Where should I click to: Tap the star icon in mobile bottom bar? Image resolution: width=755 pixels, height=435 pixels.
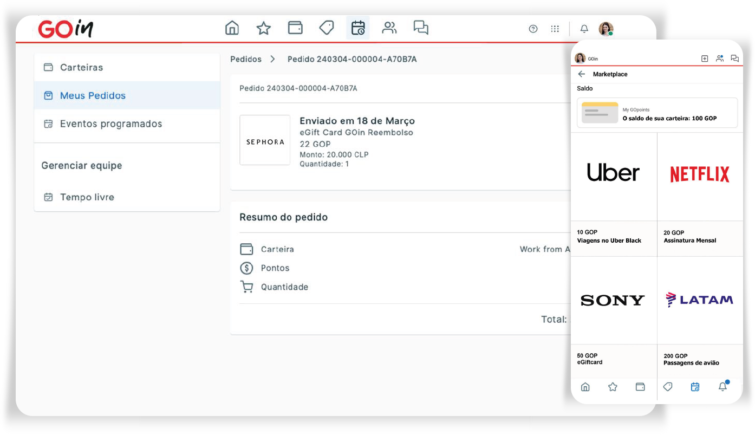click(613, 387)
